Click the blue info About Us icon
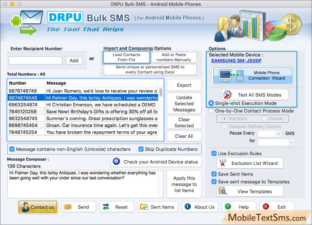The image size is (312, 225). point(187,207)
